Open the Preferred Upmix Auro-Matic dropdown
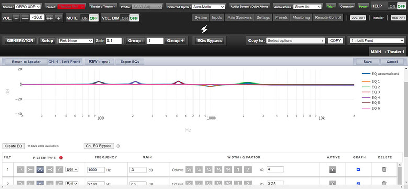408x189 pixels. click(x=208, y=7)
